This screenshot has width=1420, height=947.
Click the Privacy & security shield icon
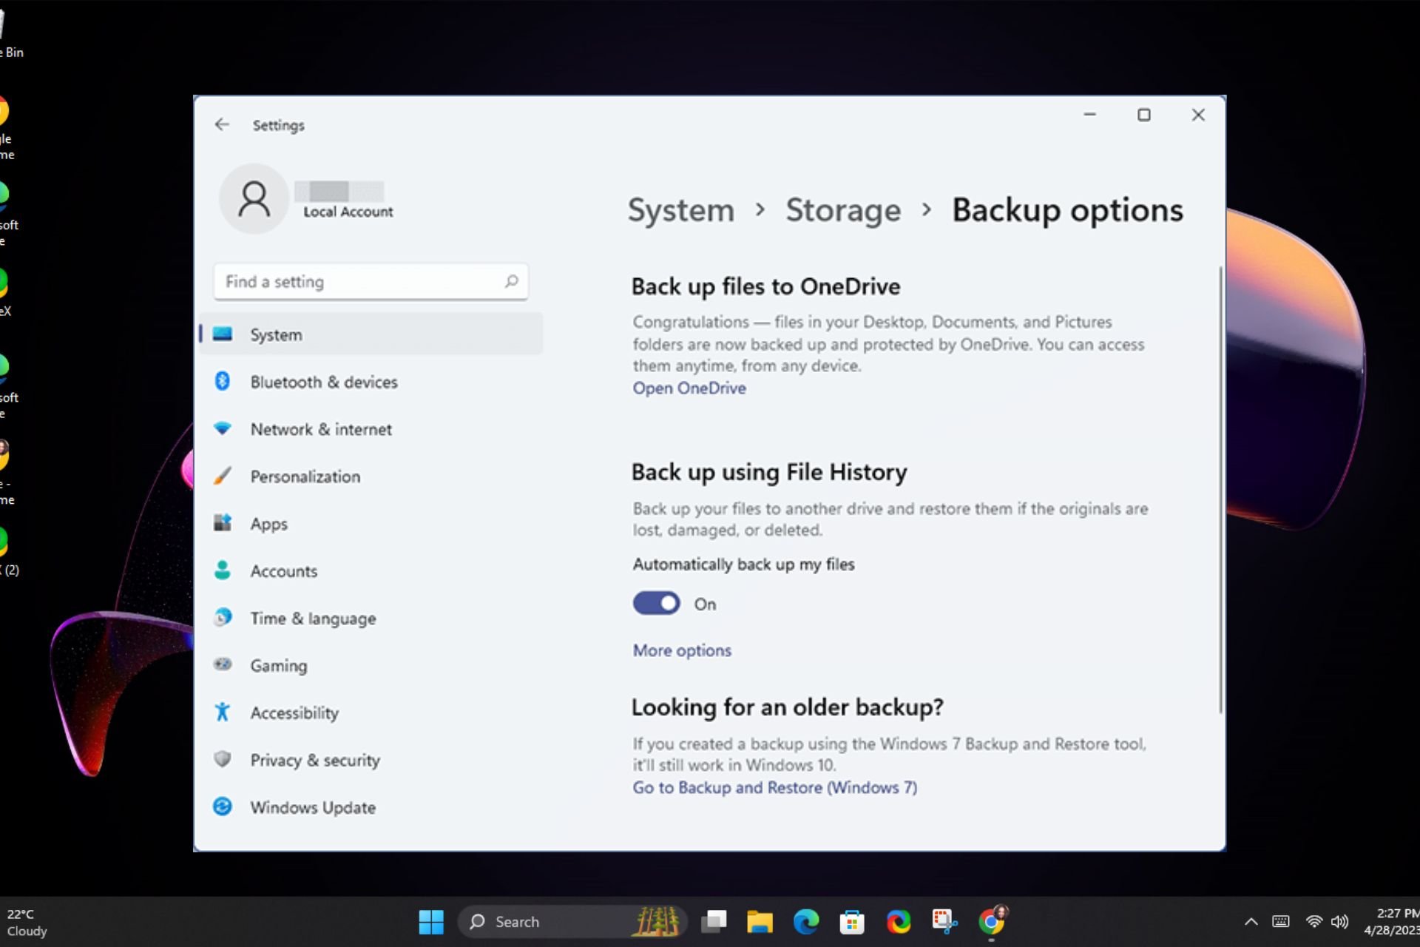[x=223, y=759]
